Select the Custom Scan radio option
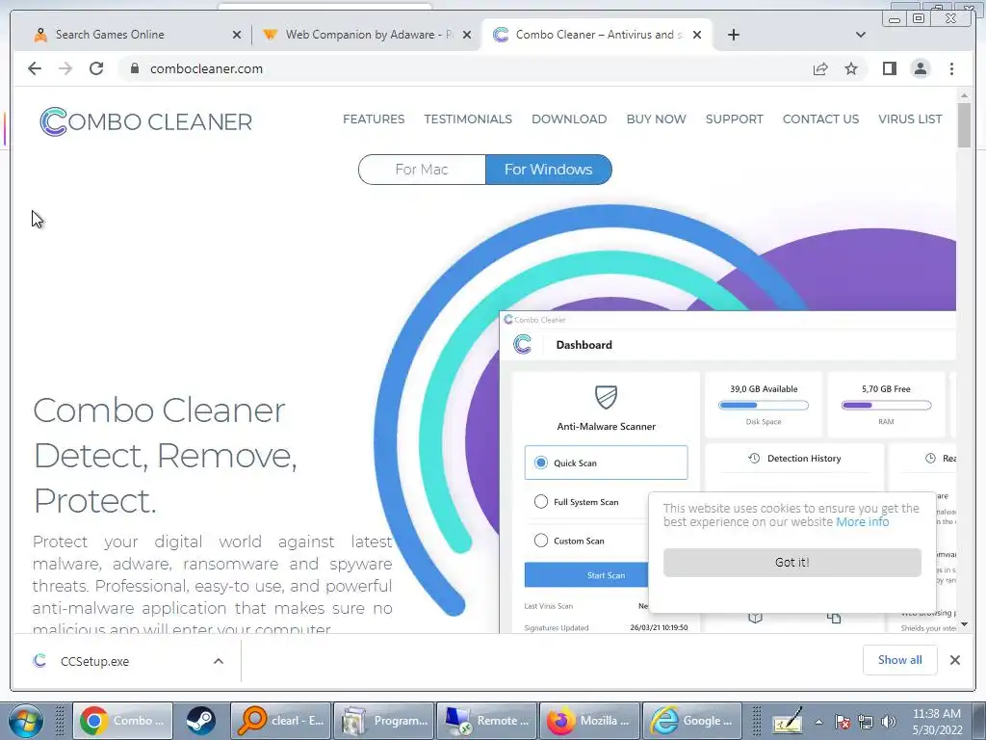 click(541, 541)
